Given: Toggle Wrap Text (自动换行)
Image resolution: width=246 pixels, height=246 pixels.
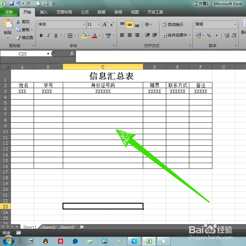Looking at the screenshot, I should (x=172, y=24).
